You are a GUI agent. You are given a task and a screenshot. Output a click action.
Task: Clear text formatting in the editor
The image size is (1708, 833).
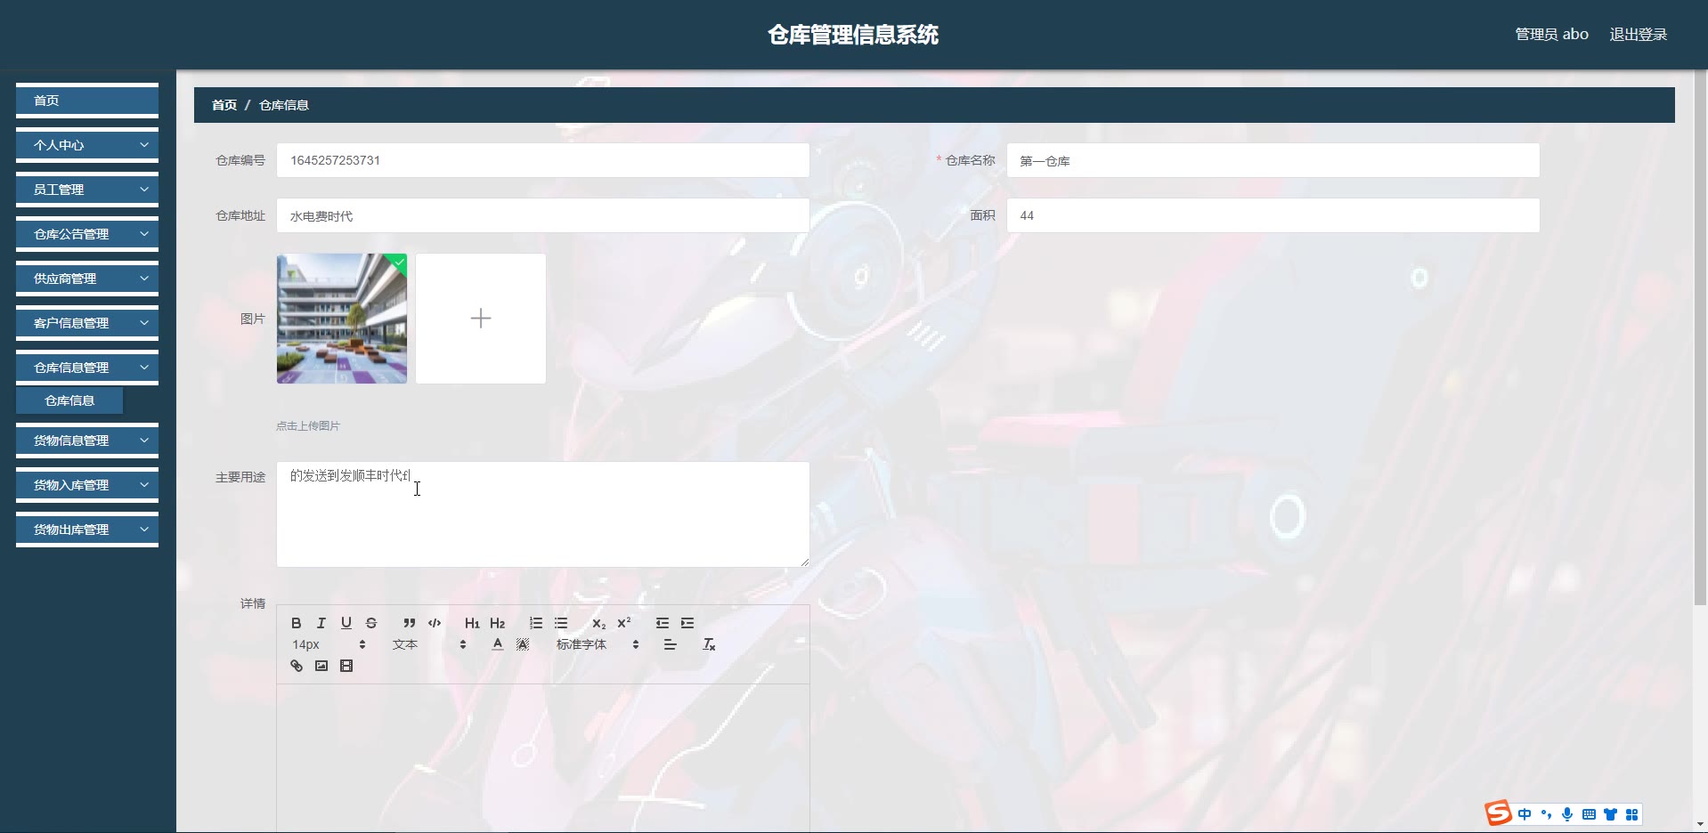(709, 644)
